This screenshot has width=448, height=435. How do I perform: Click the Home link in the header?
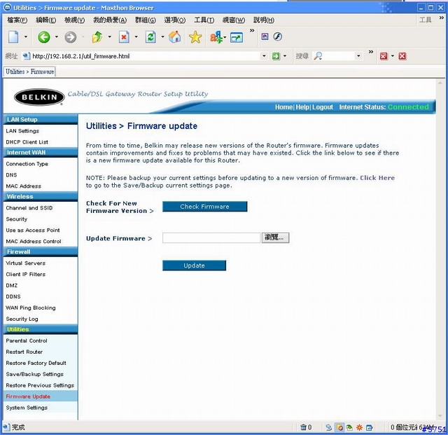(283, 107)
